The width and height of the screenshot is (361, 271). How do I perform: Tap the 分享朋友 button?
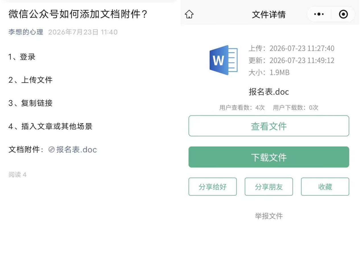click(x=269, y=187)
